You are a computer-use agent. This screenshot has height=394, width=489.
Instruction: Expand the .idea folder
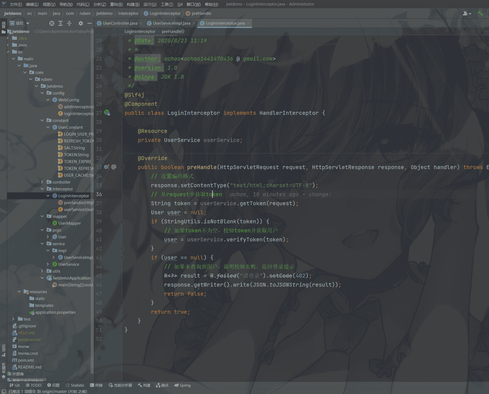(8, 38)
